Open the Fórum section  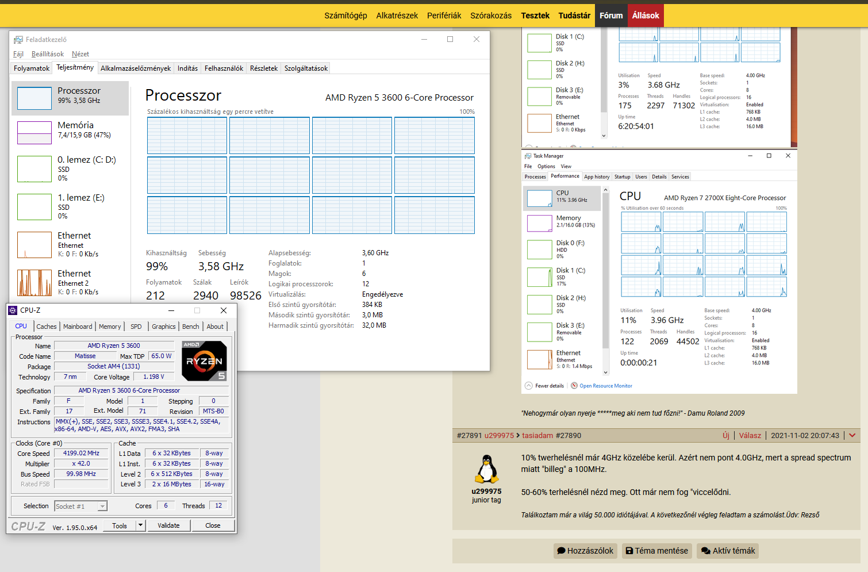[x=611, y=16]
